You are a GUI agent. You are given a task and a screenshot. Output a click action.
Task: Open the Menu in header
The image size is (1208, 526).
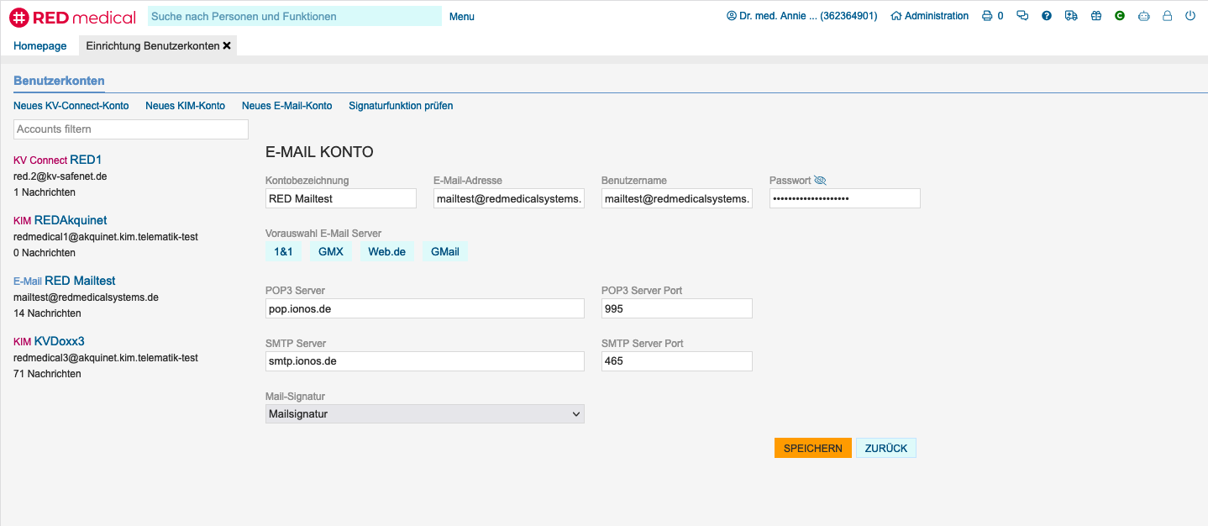[461, 17]
